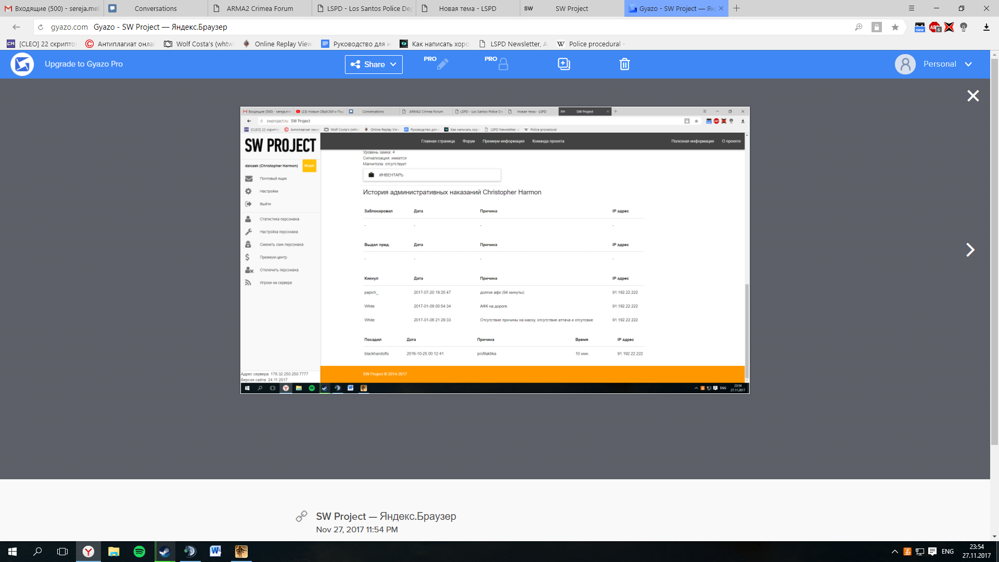This screenshot has width=999, height=562.
Task: Click the captured screenshot thumbnail
Action: [494, 250]
